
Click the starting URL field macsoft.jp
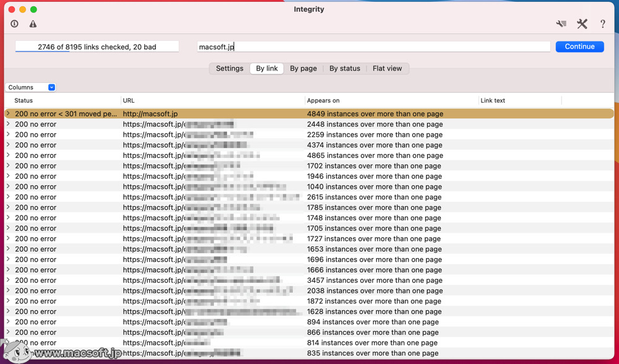(373, 46)
